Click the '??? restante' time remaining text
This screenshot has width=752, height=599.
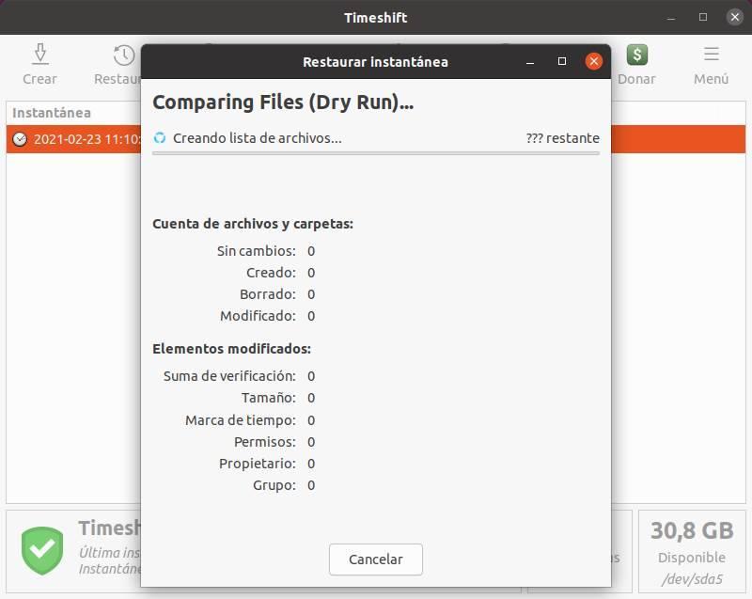coord(562,138)
